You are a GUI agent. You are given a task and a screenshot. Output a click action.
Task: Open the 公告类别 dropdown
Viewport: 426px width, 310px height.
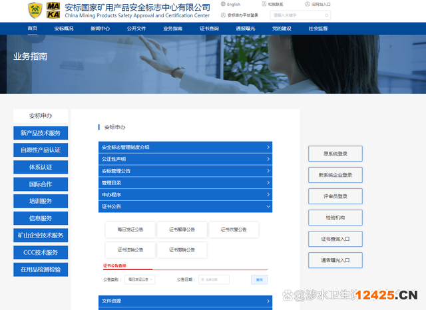click(140, 279)
